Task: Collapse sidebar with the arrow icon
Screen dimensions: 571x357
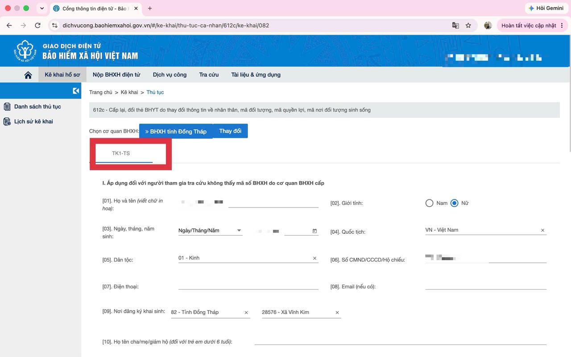Action: coord(76,91)
